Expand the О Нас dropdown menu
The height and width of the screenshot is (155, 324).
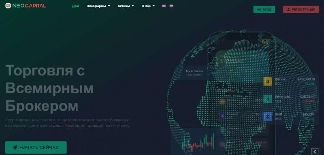point(148,6)
